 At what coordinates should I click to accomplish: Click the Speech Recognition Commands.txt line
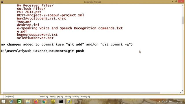[x=70, y=28]
